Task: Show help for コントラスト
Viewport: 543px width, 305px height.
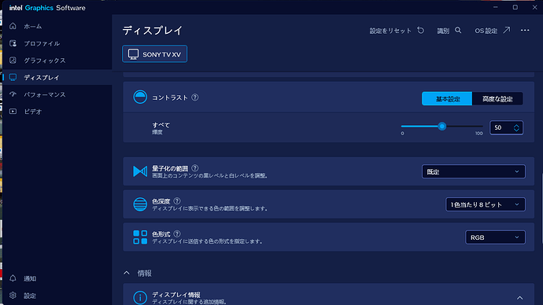Action: pyautogui.click(x=195, y=97)
